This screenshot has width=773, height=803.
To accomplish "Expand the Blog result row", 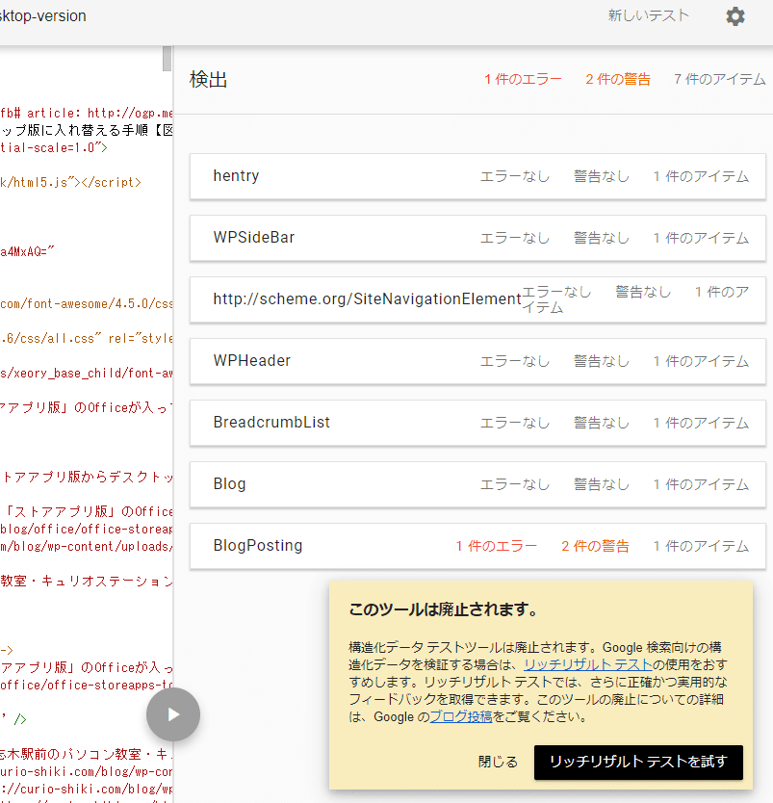I will 477,484.
